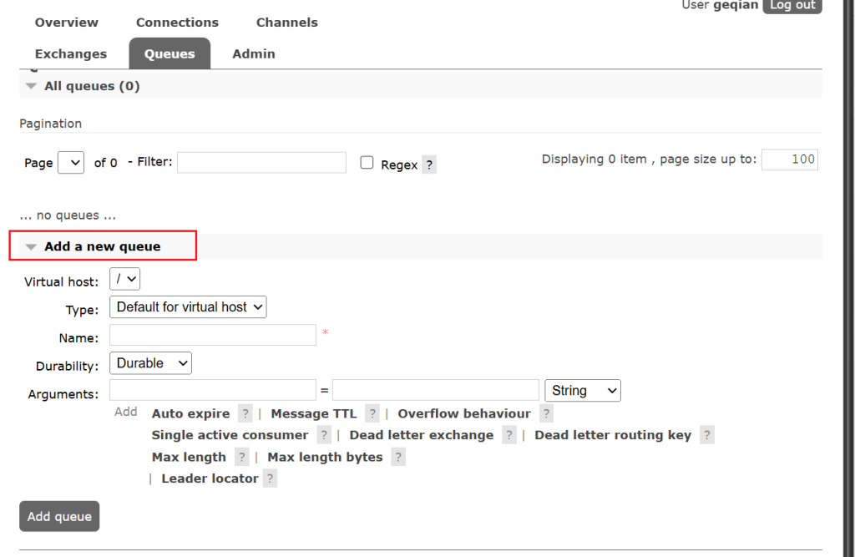This screenshot has height=557, width=855.
Task: Click Dead letter routing key help icon
Action: point(707,435)
